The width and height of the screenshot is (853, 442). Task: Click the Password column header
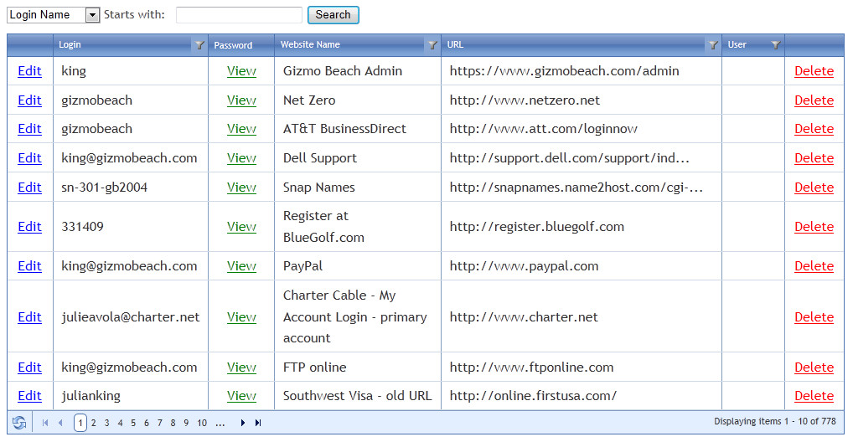coord(233,45)
